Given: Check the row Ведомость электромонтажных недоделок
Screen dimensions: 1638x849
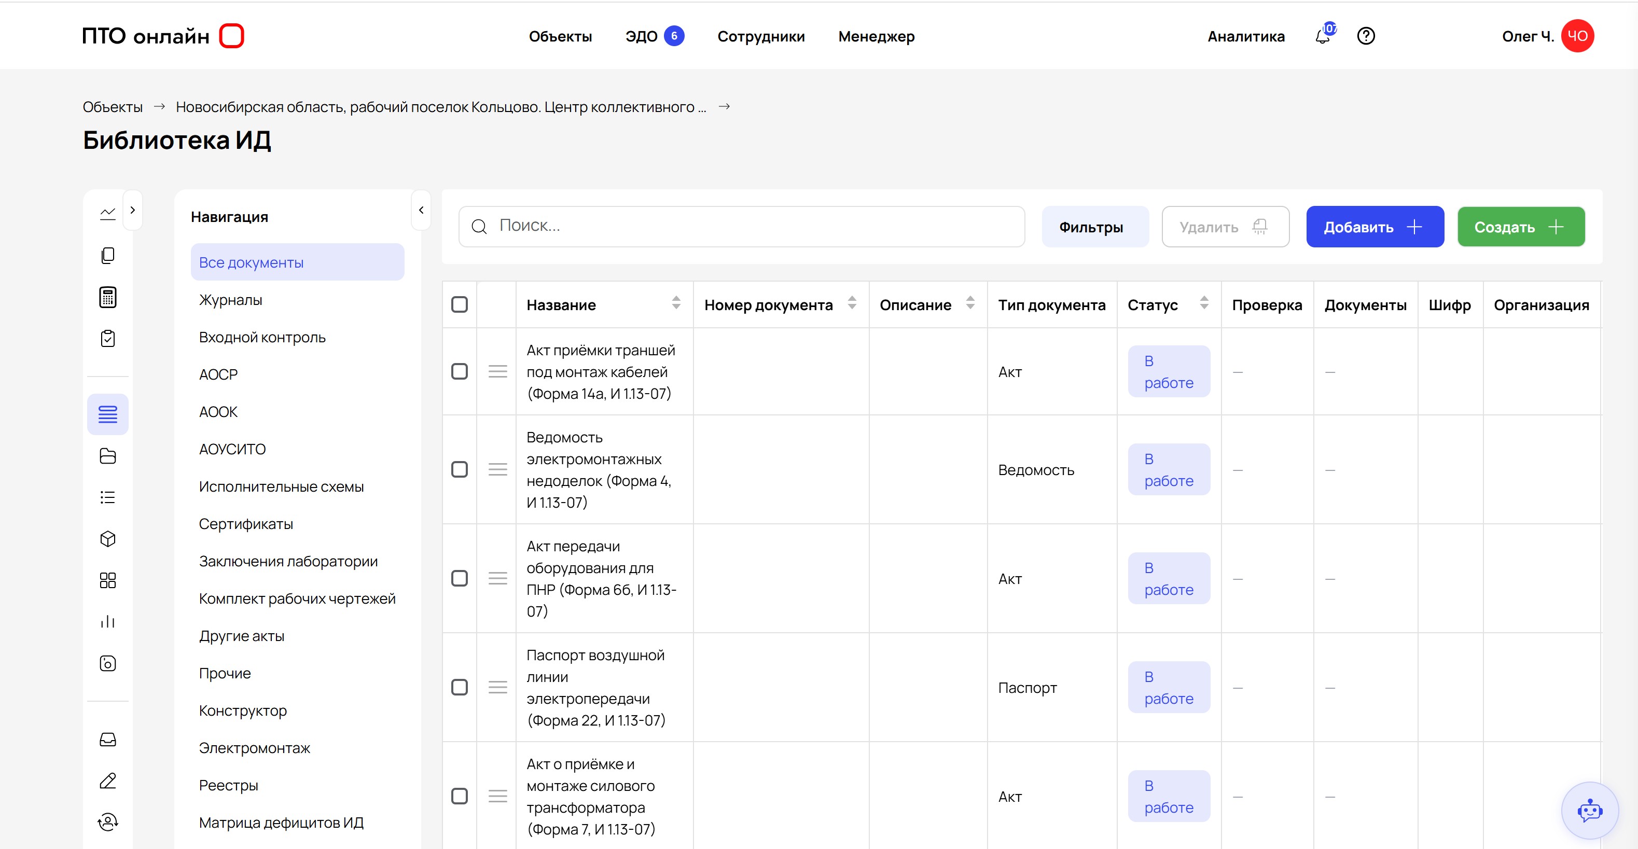Looking at the screenshot, I should coord(459,469).
